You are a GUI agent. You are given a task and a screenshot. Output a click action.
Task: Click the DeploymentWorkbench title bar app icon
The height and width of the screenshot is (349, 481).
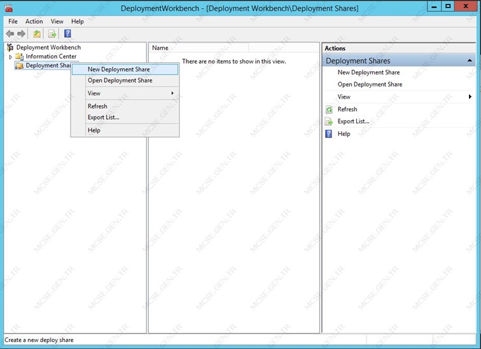(9, 8)
